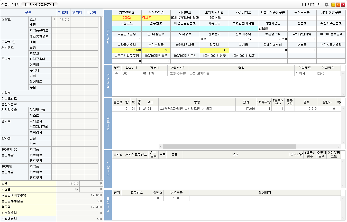
Task: Click the 청구액 field showing 12,410
Action: pyautogui.click(x=214, y=50)
